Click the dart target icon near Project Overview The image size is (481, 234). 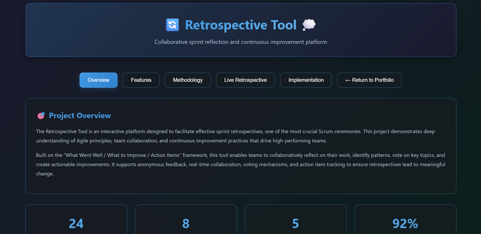(41, 116)
